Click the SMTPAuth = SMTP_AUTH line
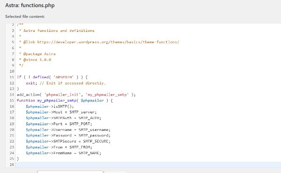Viewport: 281px width, 173px height. click(x=63, y=118)
